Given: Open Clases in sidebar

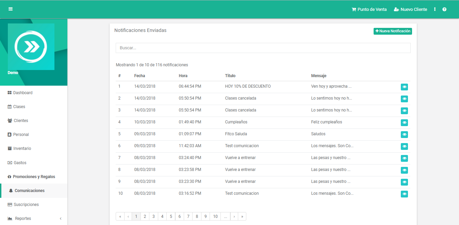Looking at the screenshot, I should tap(16, 107).
